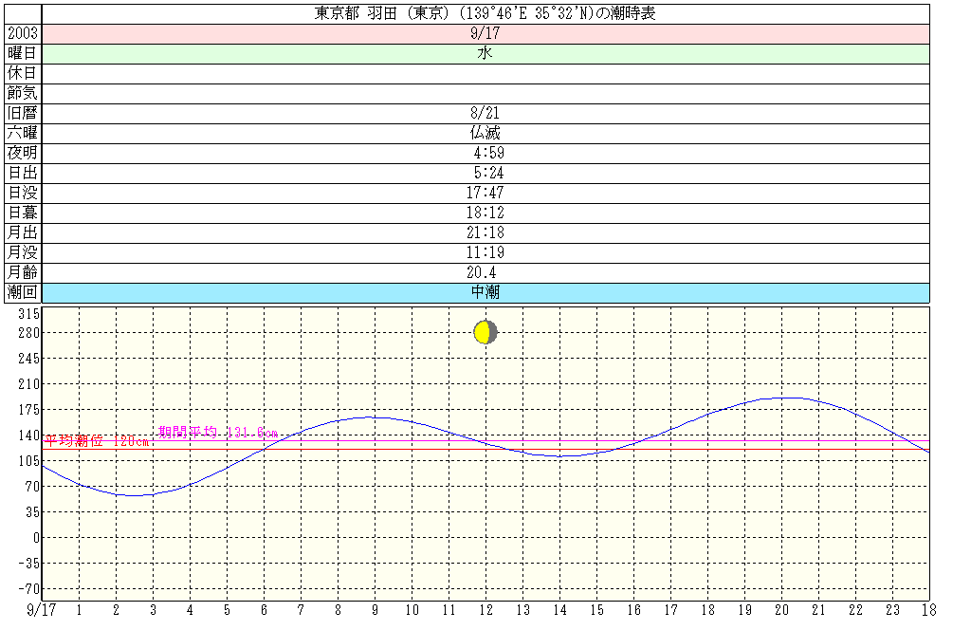Click the 六曜 value 仏滅
The width and height of the screenshot is (971, 630).
pyautogui.click(x=485, y=133)
